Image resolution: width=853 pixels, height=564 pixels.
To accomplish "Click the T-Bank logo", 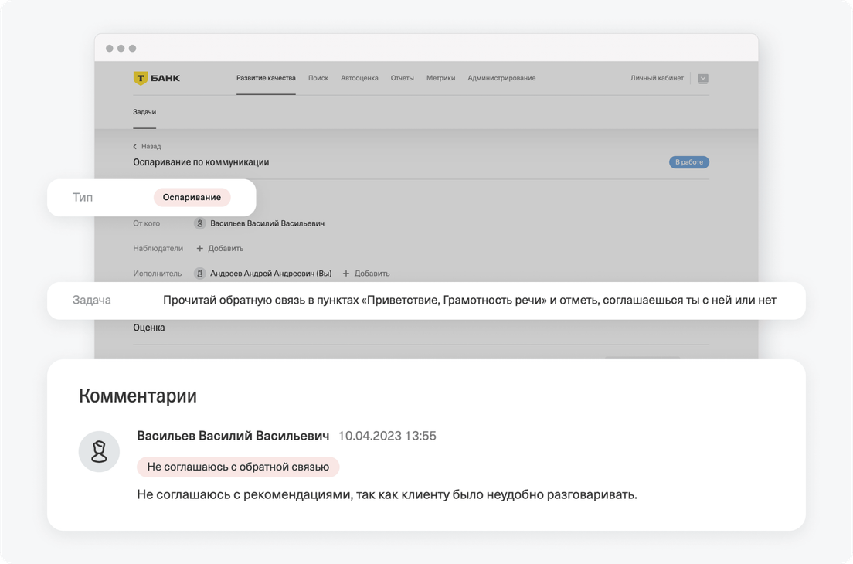I will tap(157, 78).
